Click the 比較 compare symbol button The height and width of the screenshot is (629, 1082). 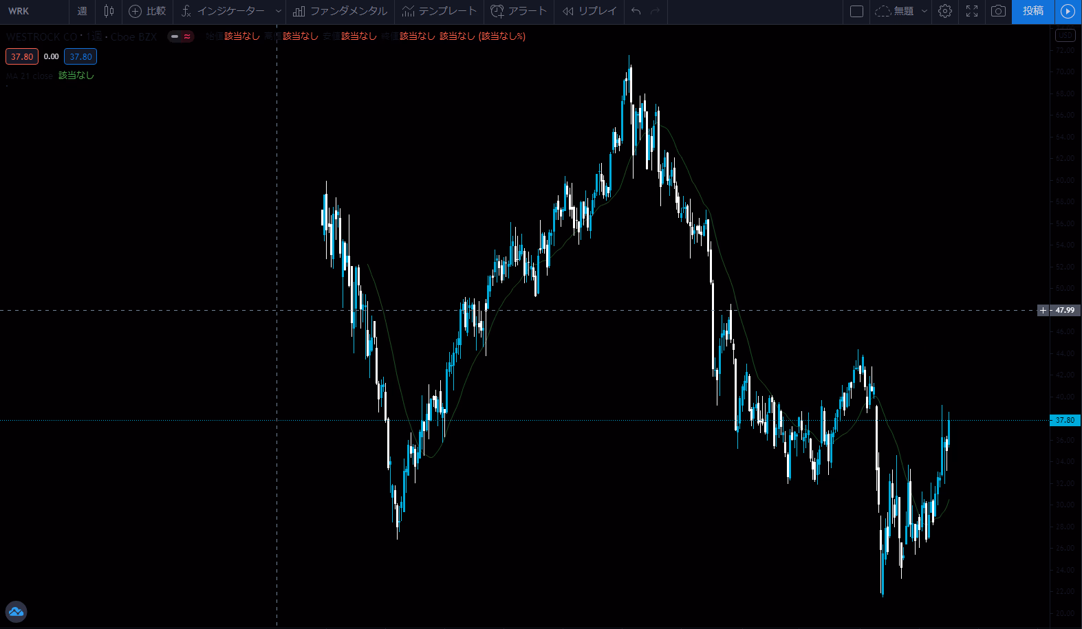(x=148, y=11)
